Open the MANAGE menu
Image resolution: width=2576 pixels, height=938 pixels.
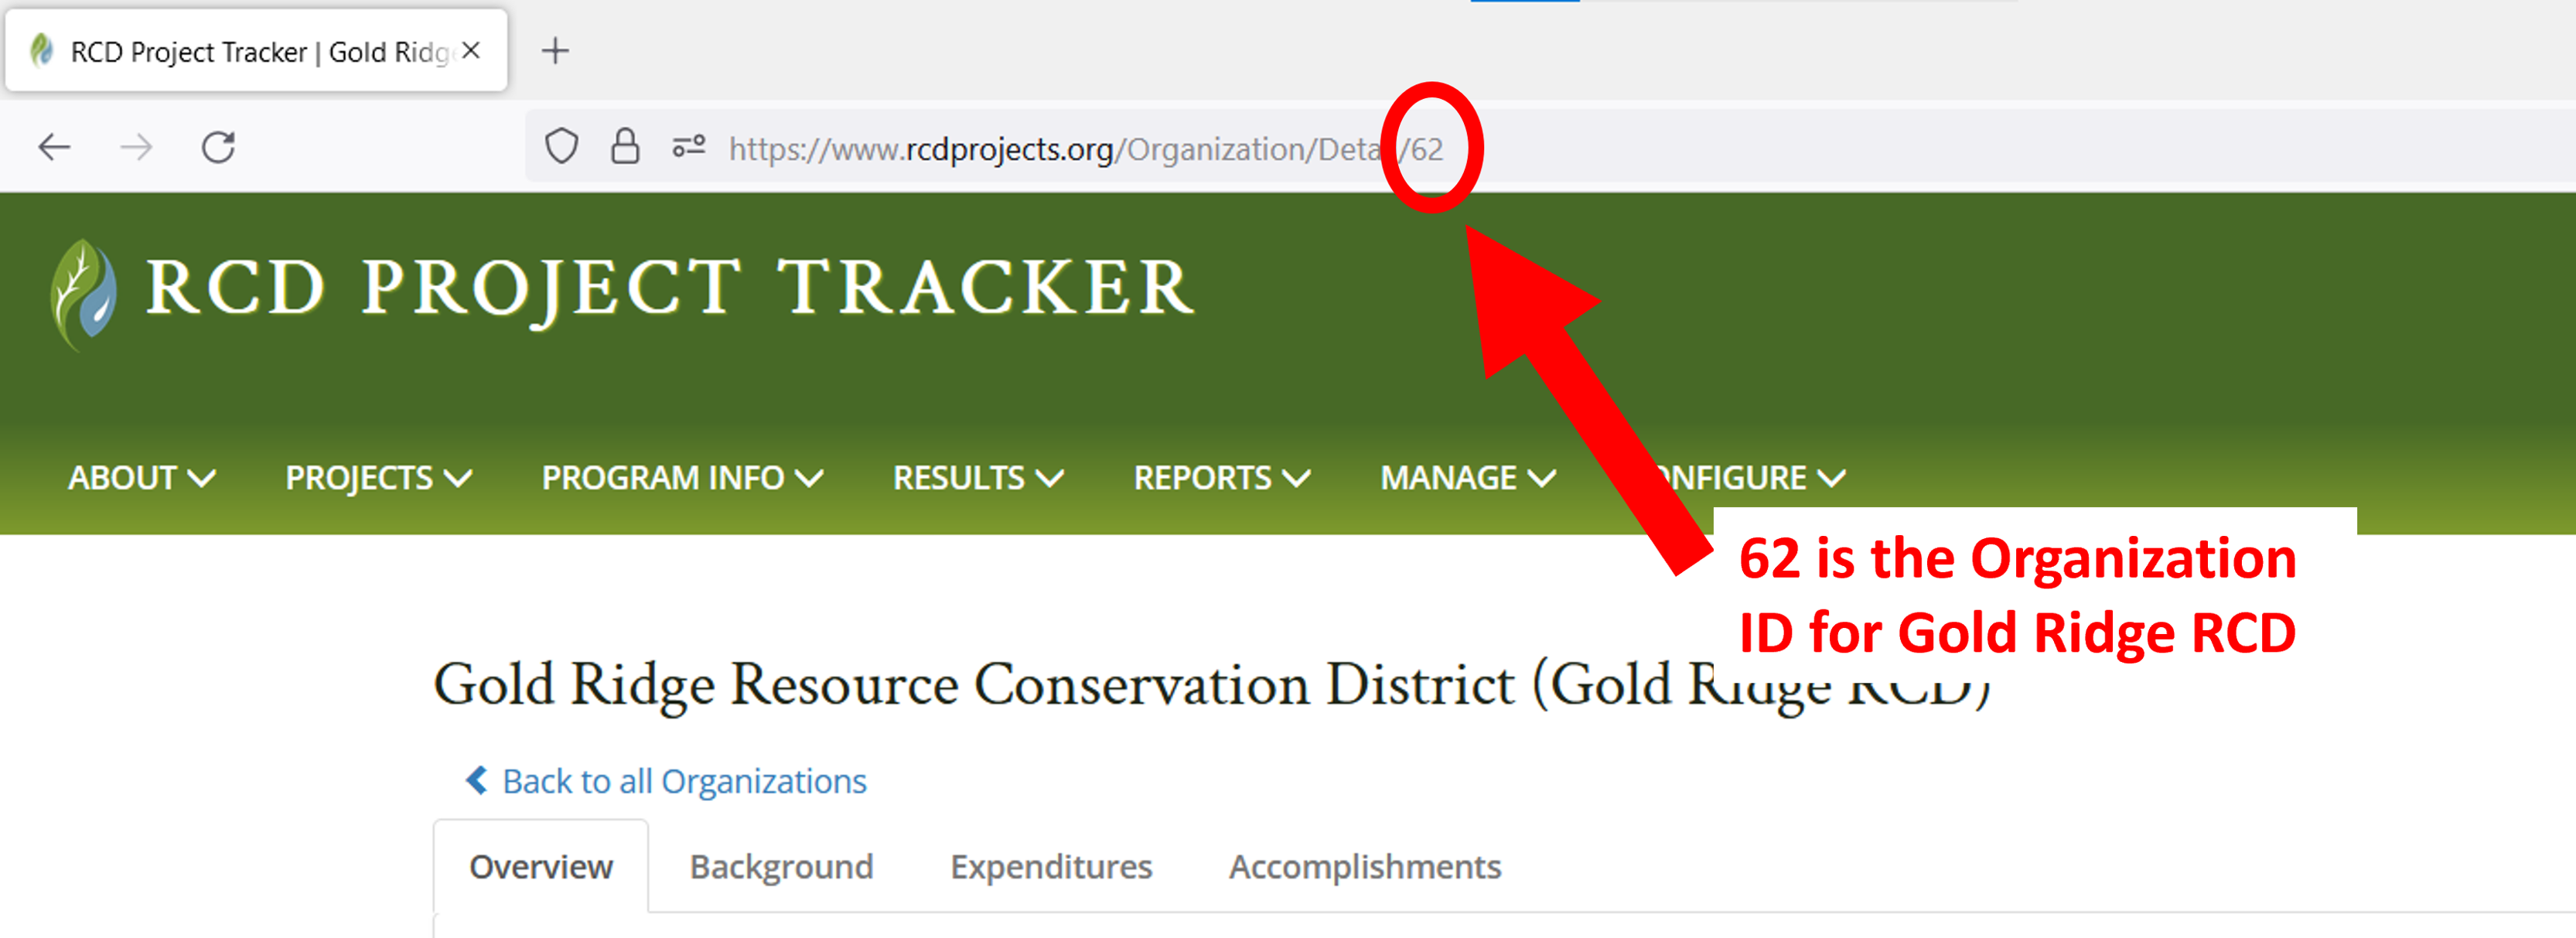point(1467,478)
